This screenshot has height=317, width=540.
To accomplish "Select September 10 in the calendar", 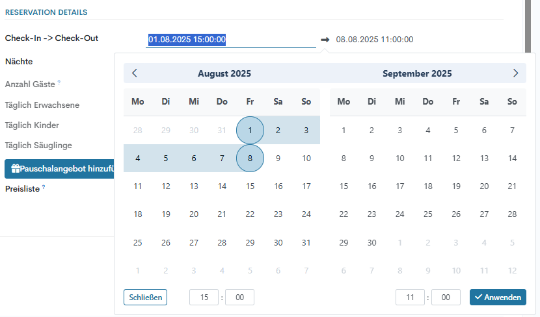I will click(x=399, y=158).
